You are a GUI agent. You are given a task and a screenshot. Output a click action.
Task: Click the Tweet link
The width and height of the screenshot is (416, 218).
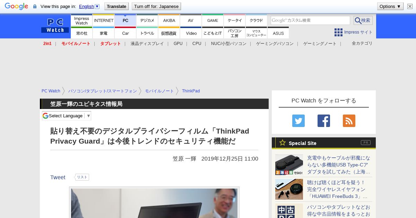[x=58, y=177]
